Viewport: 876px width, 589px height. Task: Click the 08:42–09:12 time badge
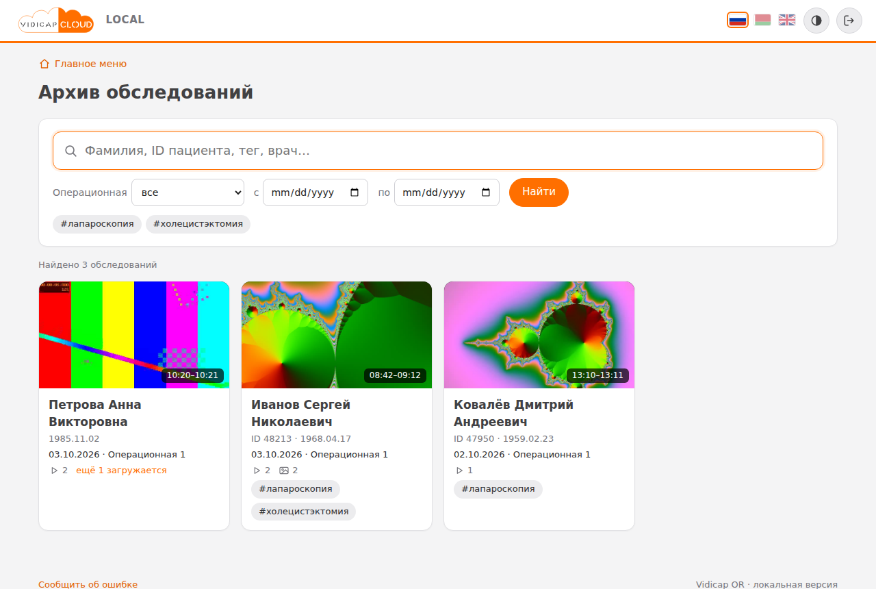click(395, 375)
